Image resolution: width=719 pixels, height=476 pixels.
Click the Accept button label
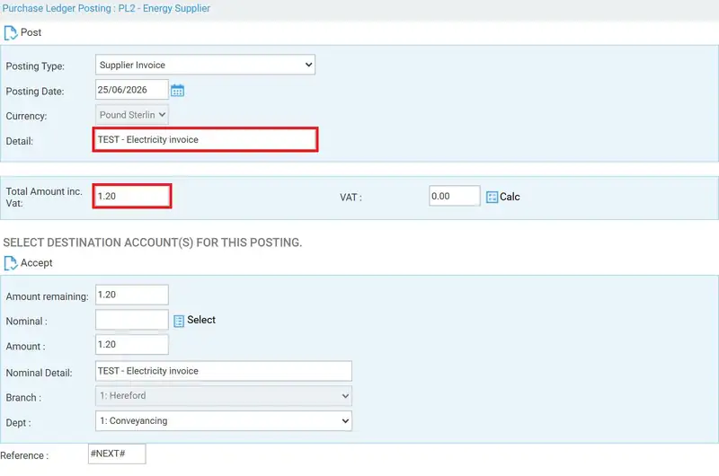[36, 263]
